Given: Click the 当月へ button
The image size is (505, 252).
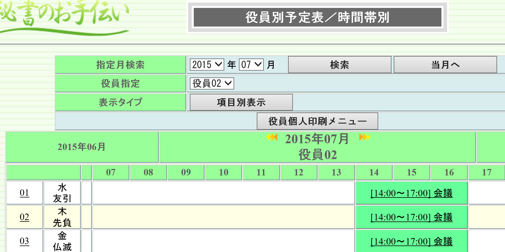Looking at the screenshot, I should (445, 65).
